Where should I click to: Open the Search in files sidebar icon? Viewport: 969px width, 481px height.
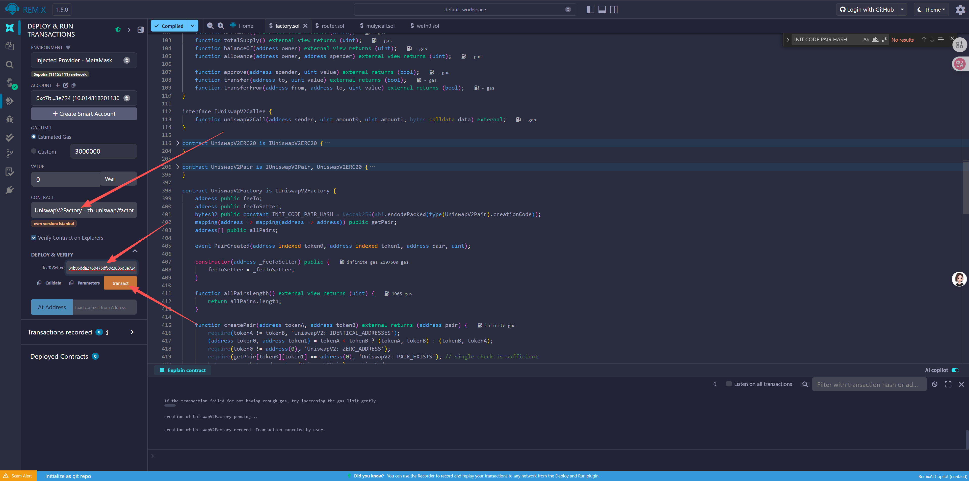(x=10, y=65)
